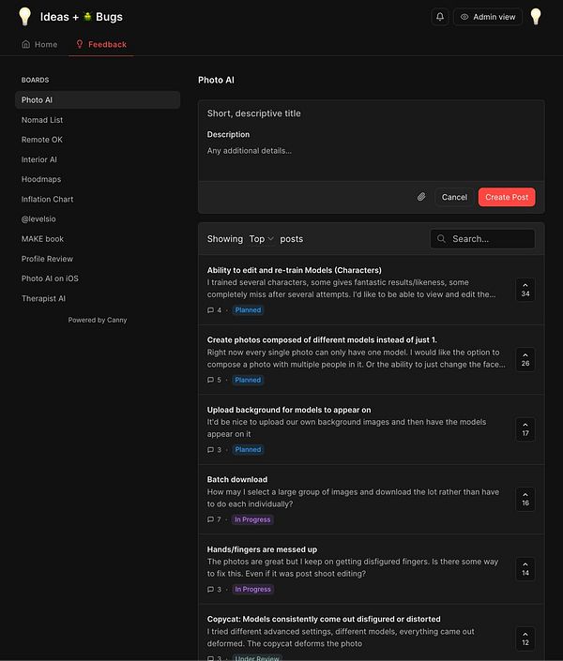Click the lightbulb logo next to Ideas
563x661 pixels.
(25, 16)
